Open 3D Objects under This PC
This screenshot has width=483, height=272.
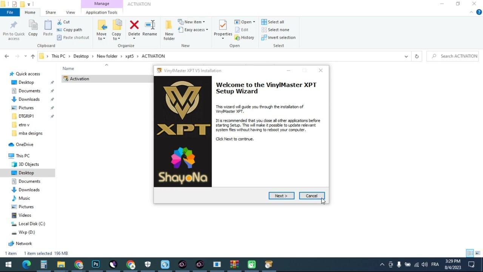tap(29, 164)
